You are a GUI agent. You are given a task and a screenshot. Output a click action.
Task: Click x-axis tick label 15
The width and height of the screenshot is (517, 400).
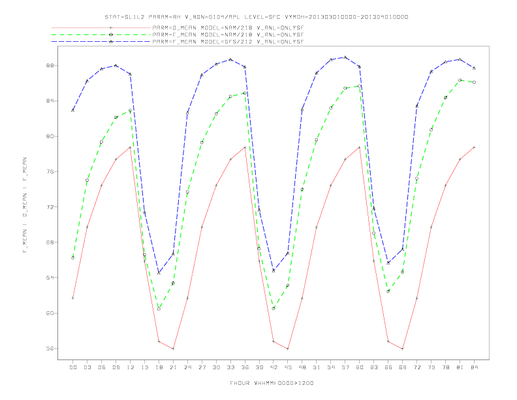click(144, 367)
